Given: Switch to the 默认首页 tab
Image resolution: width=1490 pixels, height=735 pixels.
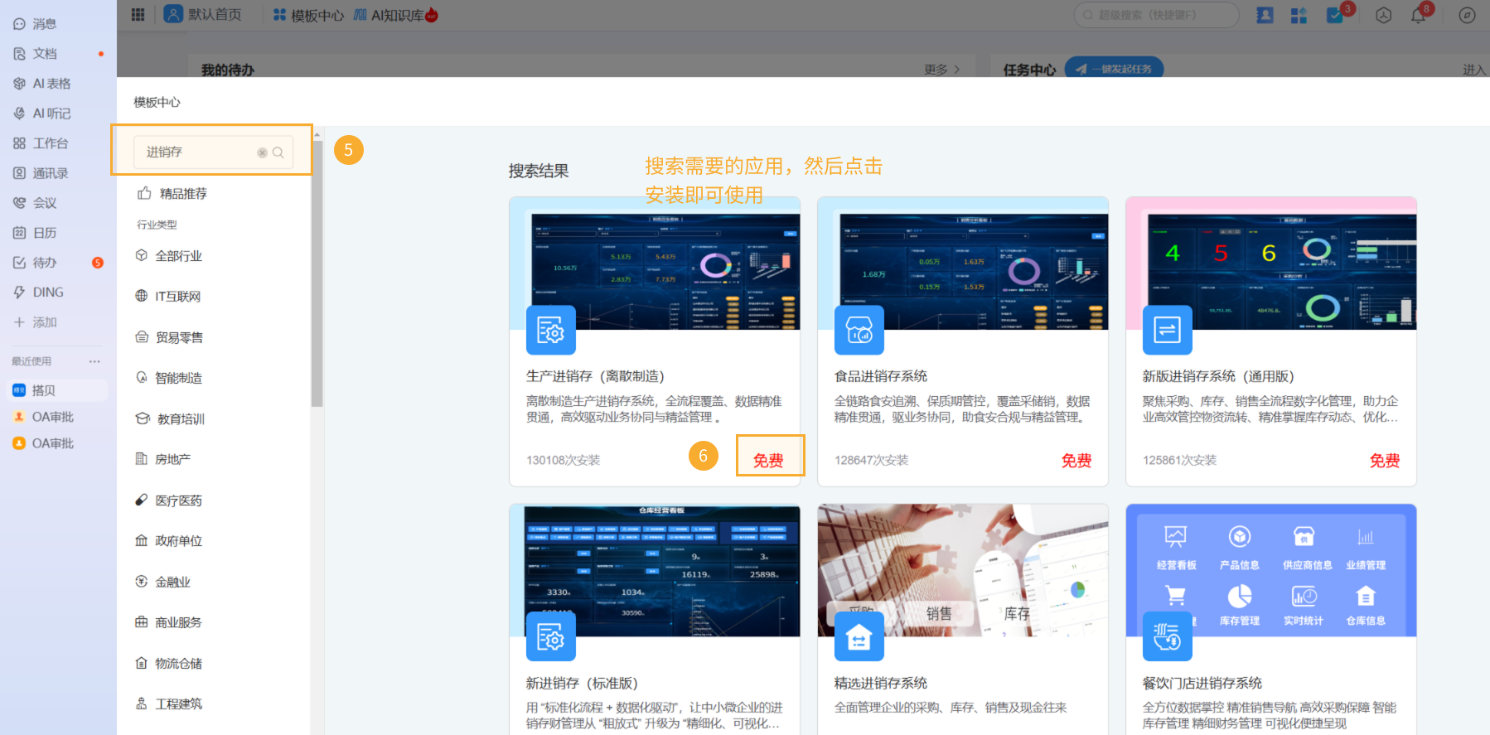Looking at the screenshot, I should [x=203, y=15].
